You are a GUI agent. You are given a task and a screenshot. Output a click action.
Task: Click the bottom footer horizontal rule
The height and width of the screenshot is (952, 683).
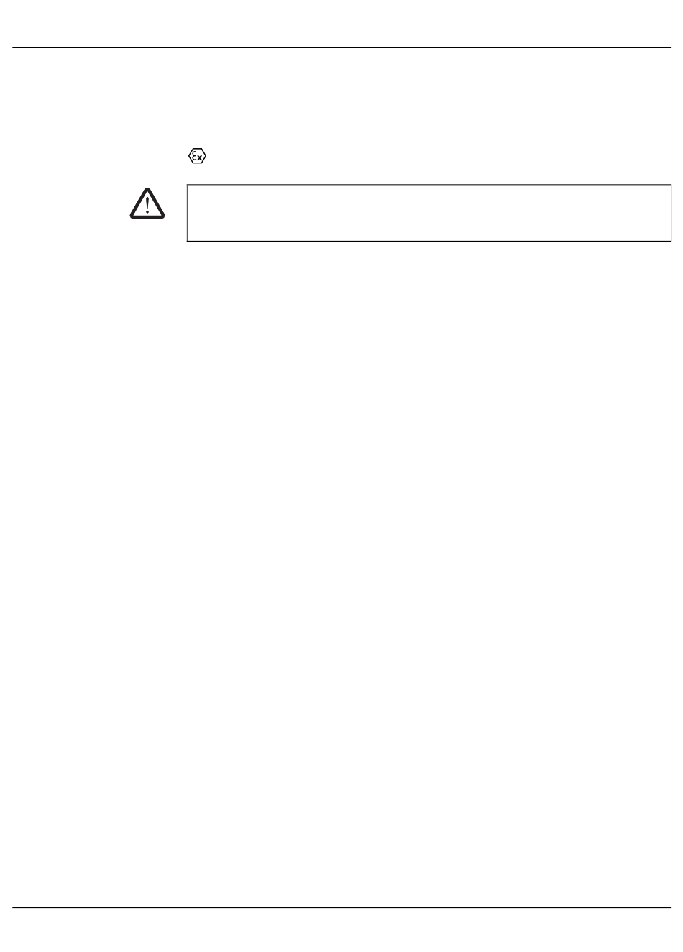[x=341, y=908]
